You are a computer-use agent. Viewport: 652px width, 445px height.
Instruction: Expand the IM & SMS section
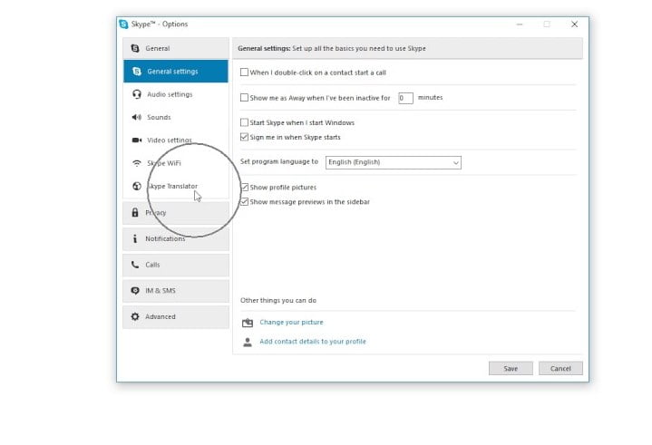click(176, 291)
